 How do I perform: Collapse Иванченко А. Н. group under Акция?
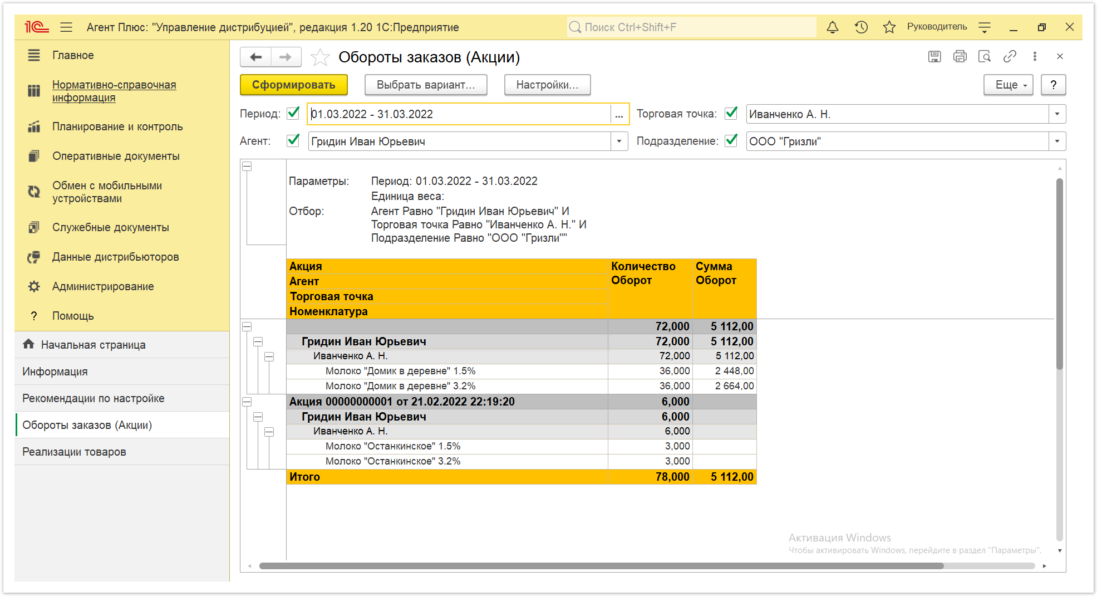tap(269, 432)
